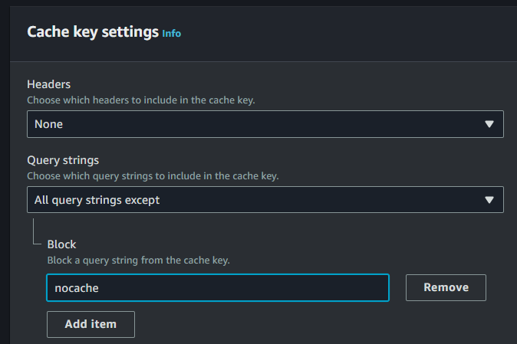Viewport: 517px width, 344px height.
Task: Remove the nocache blocked query string
Action: coord(446,288)
